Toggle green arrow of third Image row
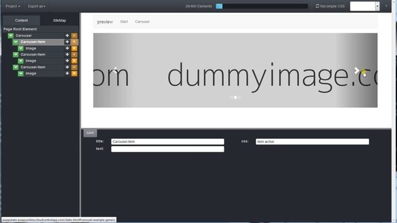Image resolution: width=397 pixels, height=223 pixels. [x=20, y=74]
